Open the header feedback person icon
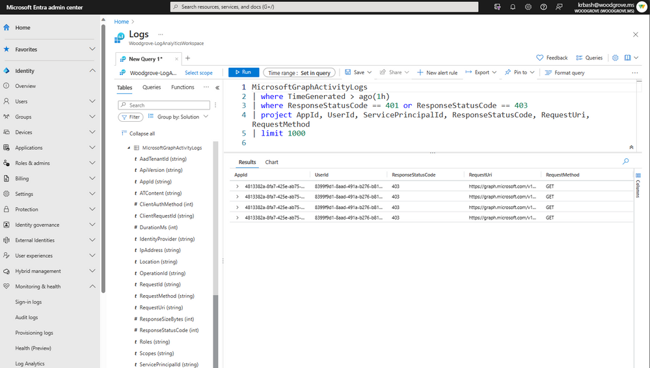Viewport: 650px width, 368px height. [559, 7]
